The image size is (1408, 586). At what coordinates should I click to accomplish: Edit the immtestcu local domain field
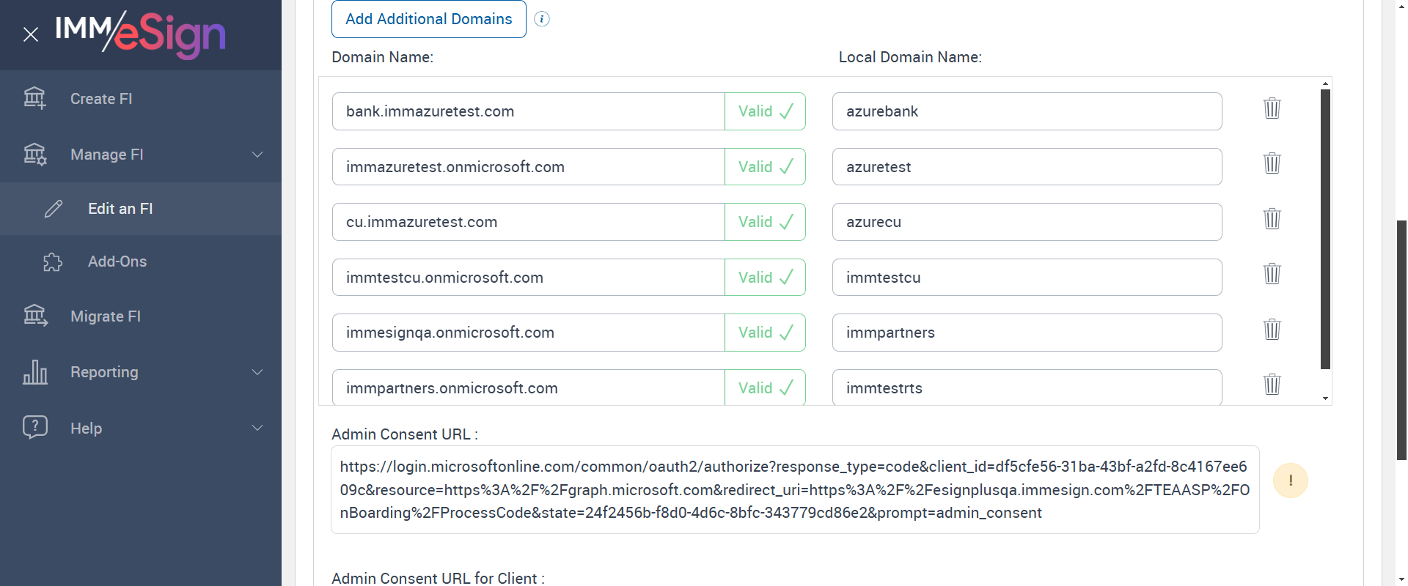pos(1027,278)
